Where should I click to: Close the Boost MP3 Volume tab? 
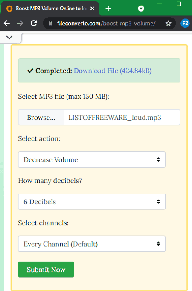pos(92,9)
